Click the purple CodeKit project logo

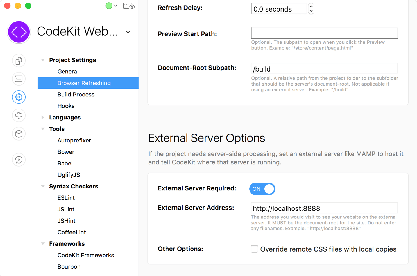tap(19, 32)
